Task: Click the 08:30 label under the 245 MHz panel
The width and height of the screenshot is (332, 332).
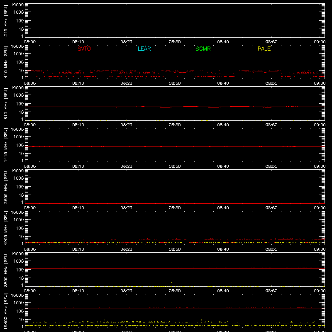Action: pyautogui.click(x=175, y=42)
